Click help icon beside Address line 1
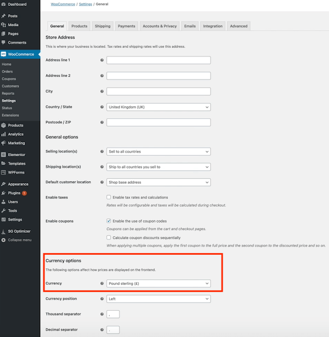 pos(102,60)
